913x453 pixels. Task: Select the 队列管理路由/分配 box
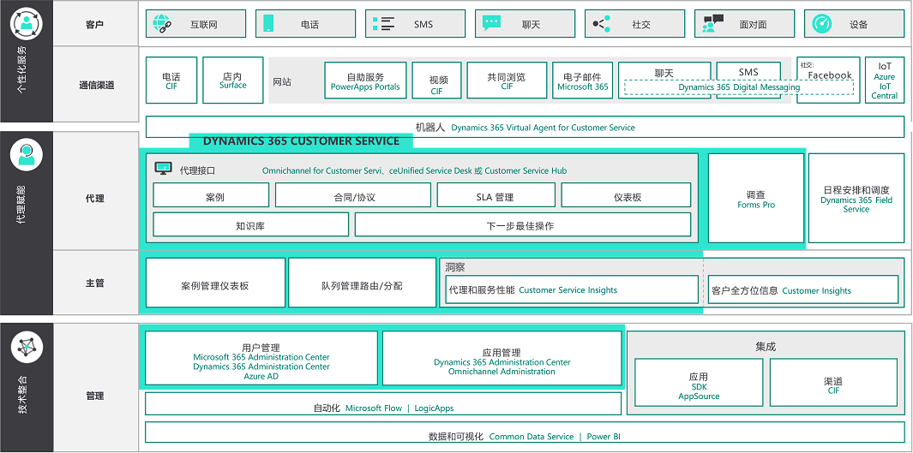pyautogui.click(x=362, y=283)
